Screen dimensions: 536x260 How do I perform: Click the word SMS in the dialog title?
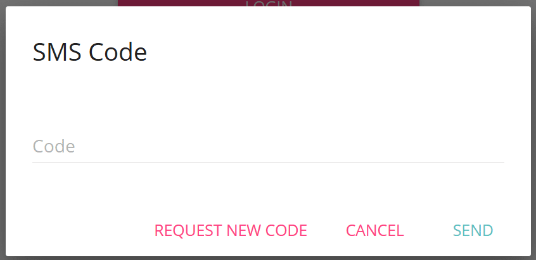[x=57, y=53]
